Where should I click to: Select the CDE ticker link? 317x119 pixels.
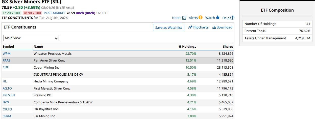point(6,67)
